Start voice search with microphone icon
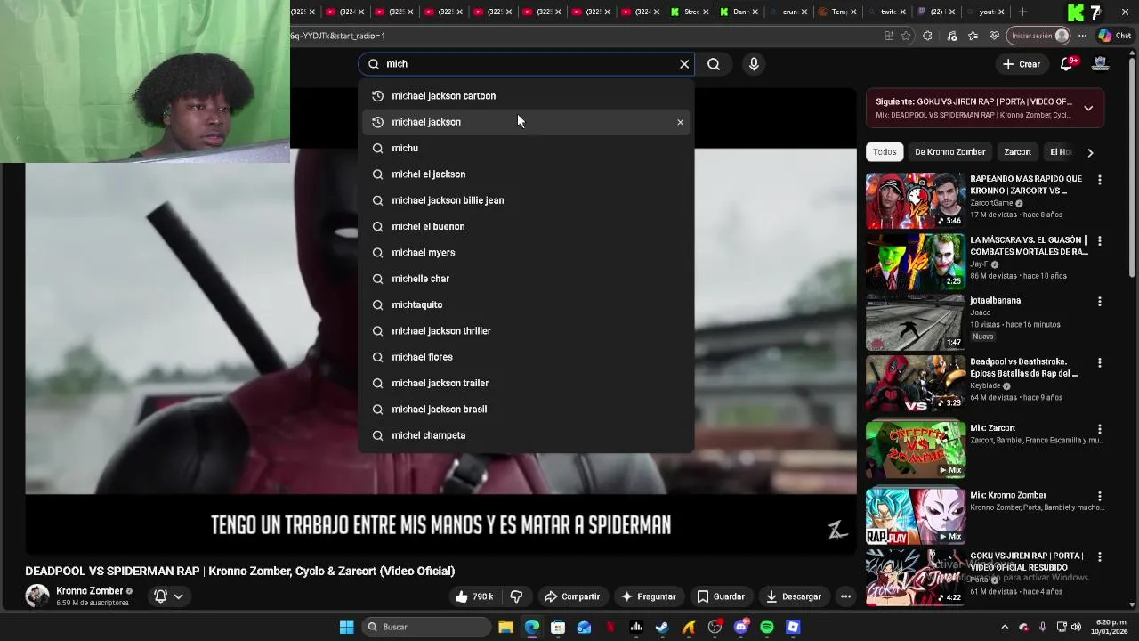1139x641 pixels. click(754, 64)
